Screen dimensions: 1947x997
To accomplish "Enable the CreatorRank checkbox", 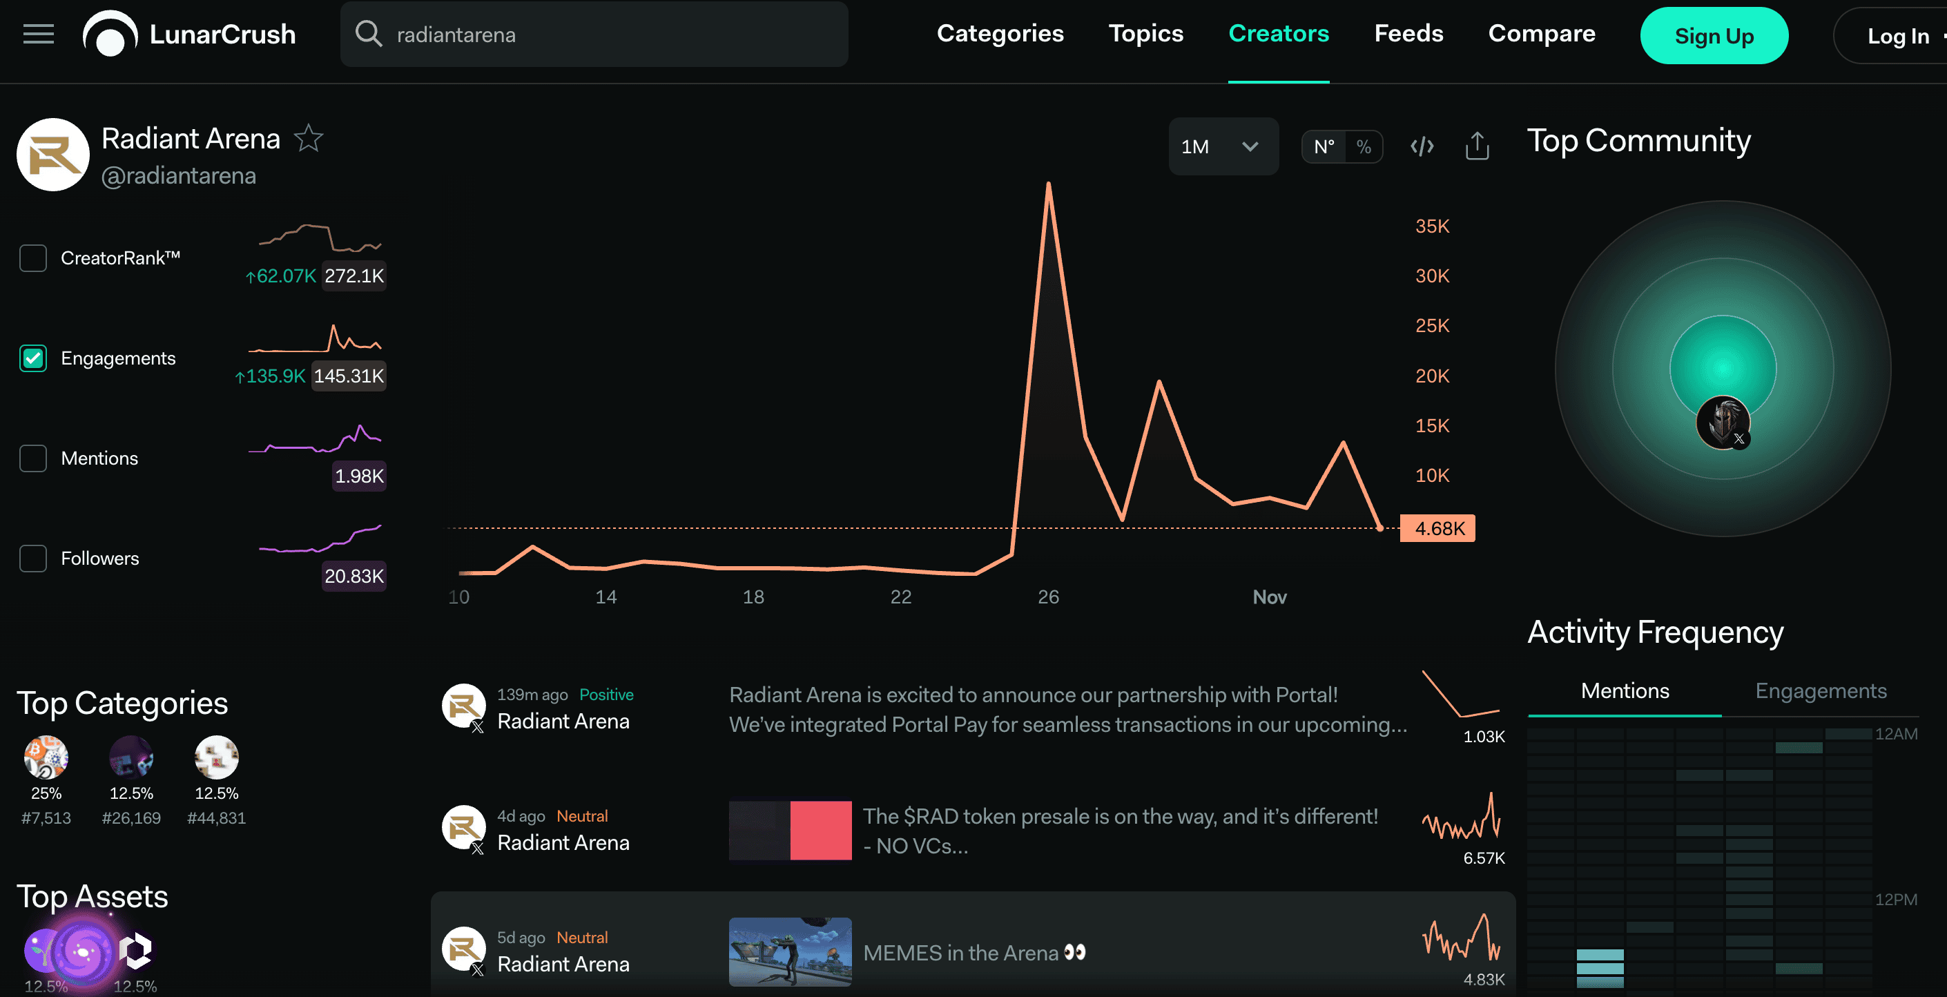I will 33,258.
